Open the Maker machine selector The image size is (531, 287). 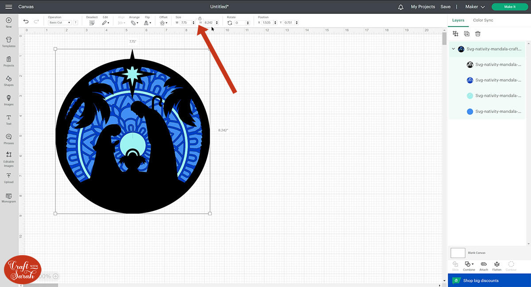[x=475, y=7]
